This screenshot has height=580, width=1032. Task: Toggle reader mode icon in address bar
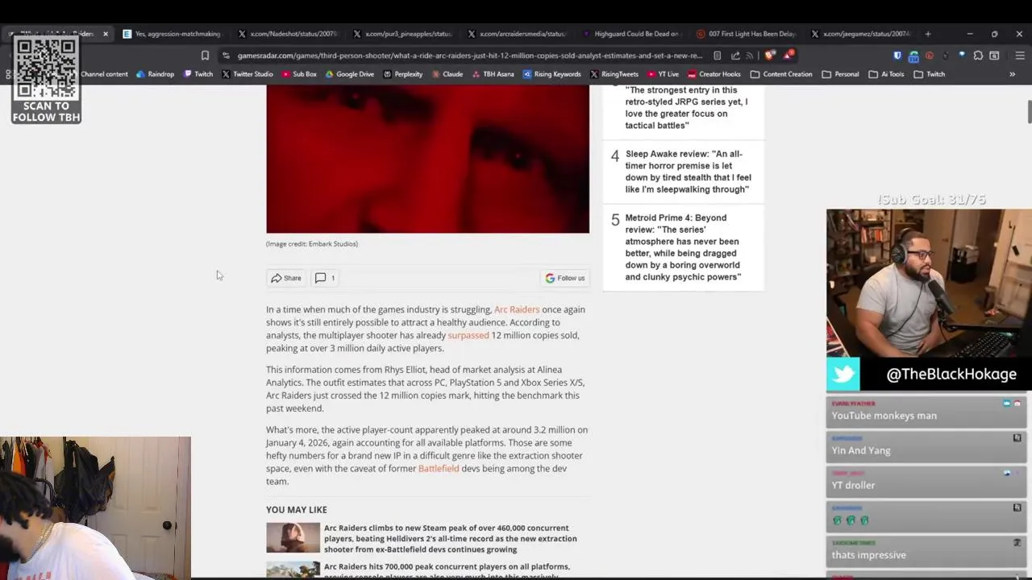tap(718, 56)
